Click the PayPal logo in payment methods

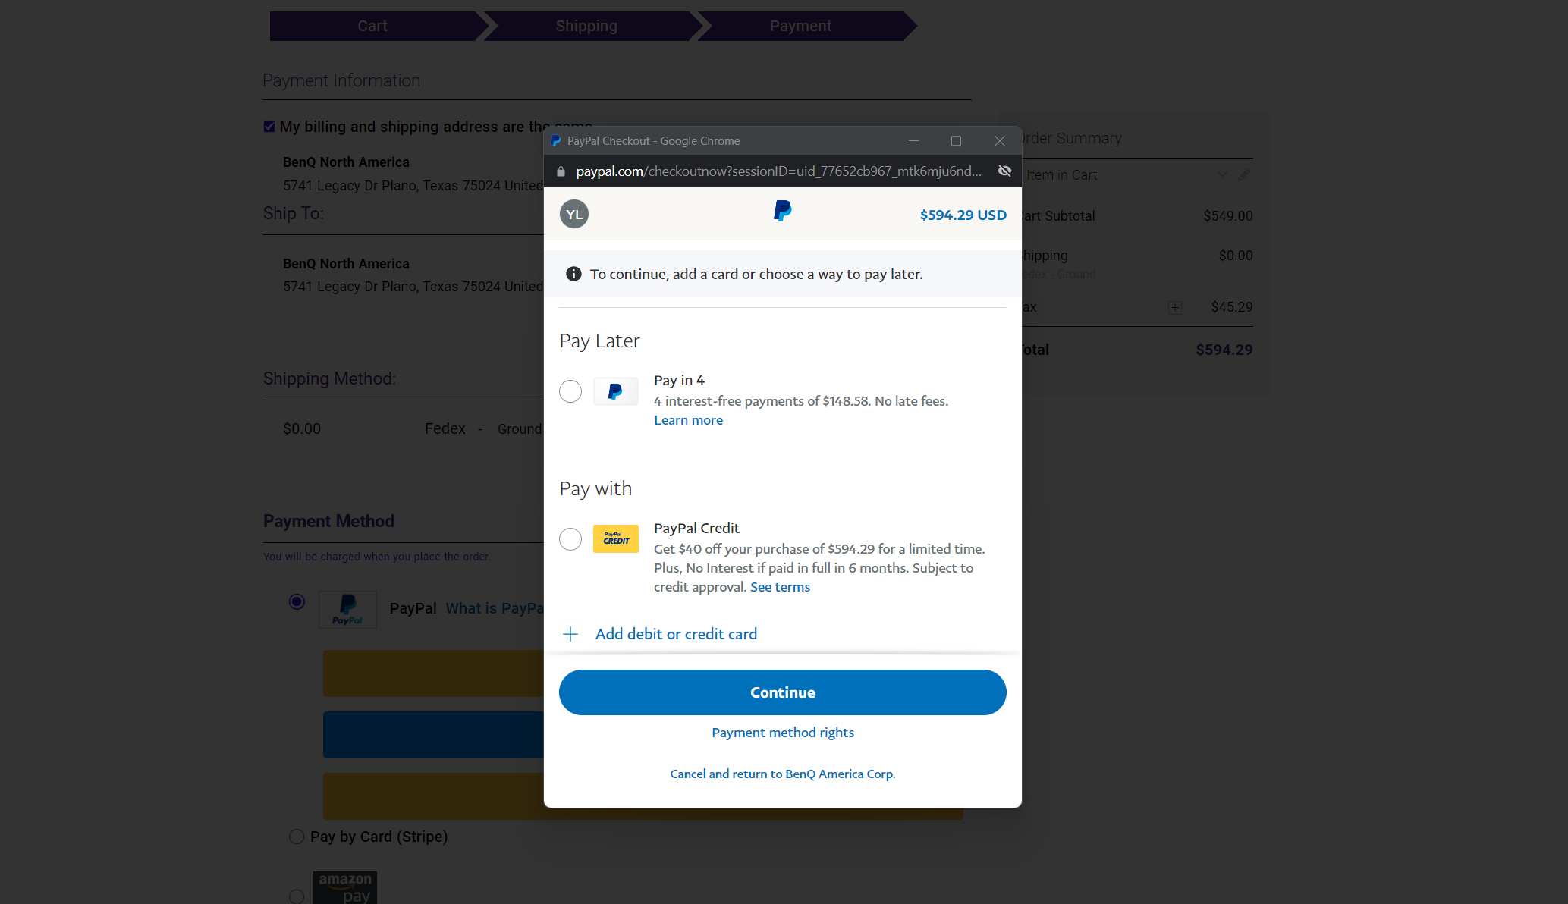pyautogui.click(x=347, y=610)
